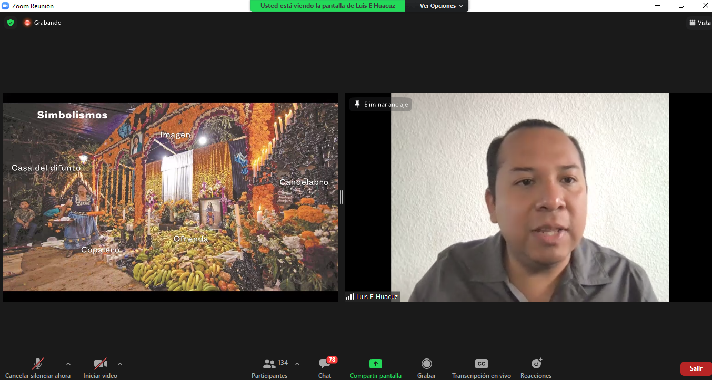Click the divider handle between shared screen and video
Image resolution: width=712 pixels, height=380 pixels.
coord(342,197)
